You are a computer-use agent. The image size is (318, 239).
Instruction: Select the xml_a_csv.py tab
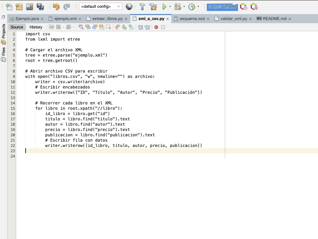(151, 19)
